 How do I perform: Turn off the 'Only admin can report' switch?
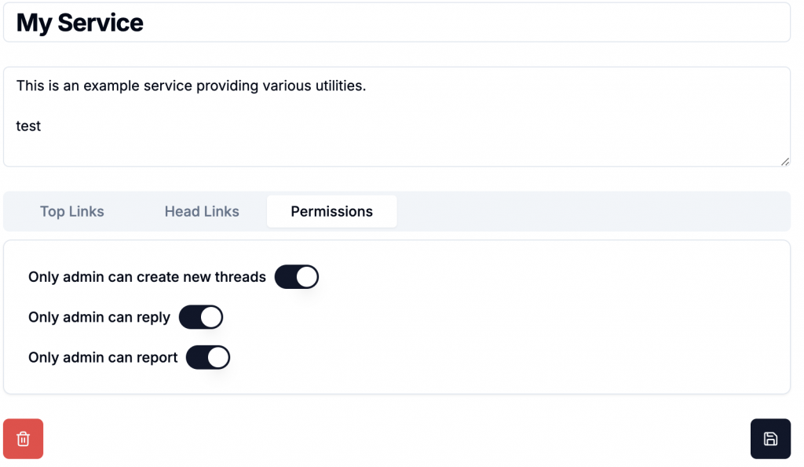(x=207, y=357)
